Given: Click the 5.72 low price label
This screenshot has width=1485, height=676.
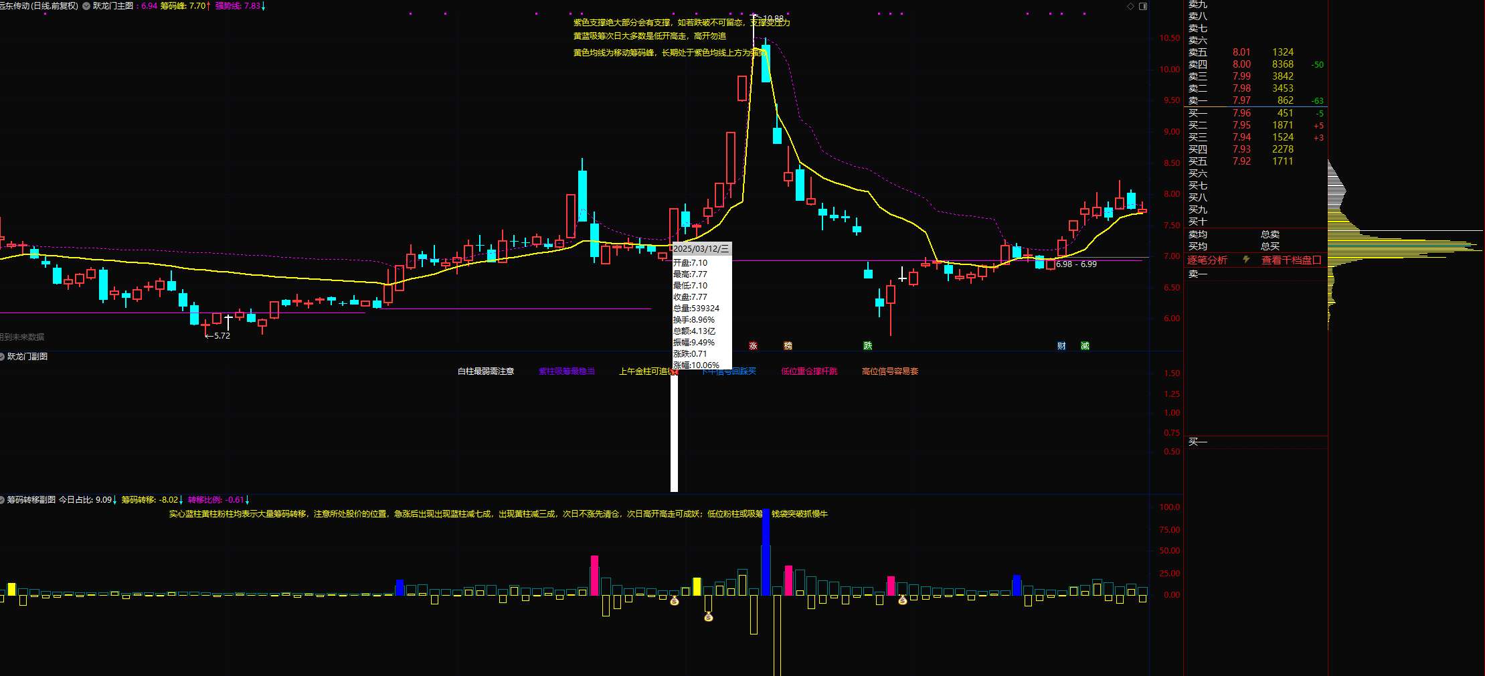Looking at the screenshot, I should click(x=221, y=336).
